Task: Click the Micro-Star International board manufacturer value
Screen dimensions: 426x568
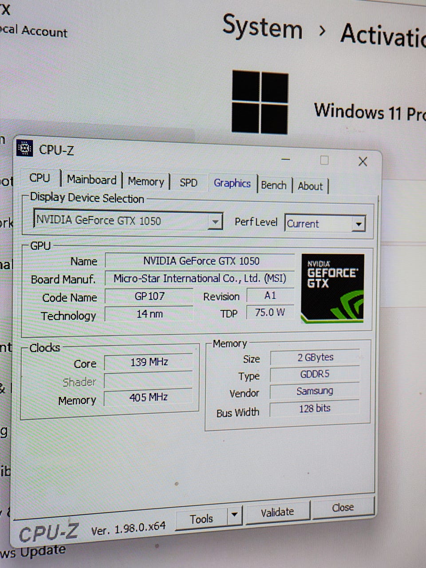Action: 200,279
